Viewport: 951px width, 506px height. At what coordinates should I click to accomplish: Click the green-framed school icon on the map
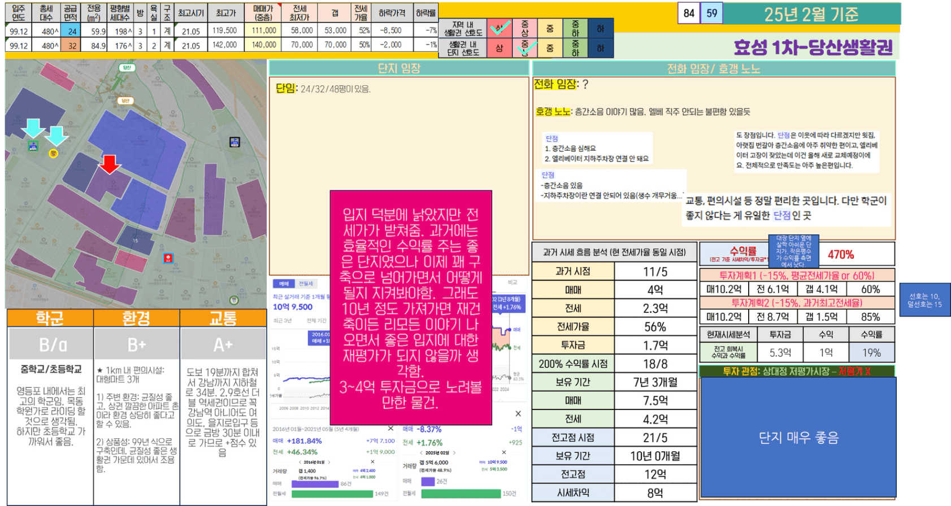pos(33,146)
